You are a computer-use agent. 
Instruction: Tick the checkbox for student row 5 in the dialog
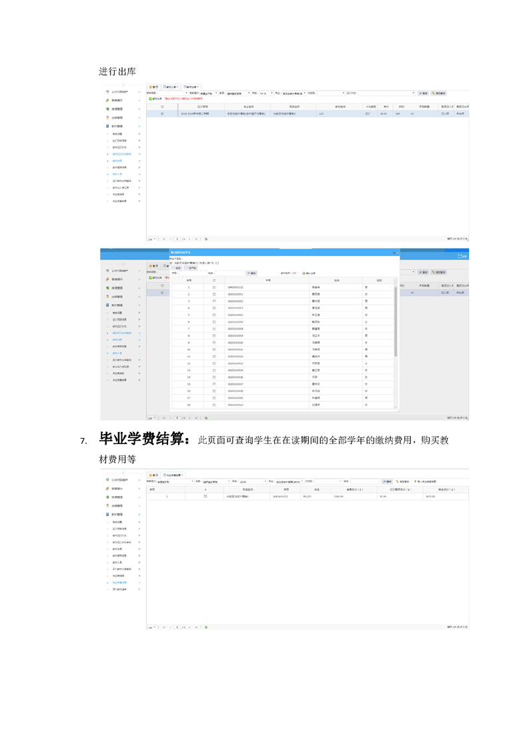pos(214,315)
